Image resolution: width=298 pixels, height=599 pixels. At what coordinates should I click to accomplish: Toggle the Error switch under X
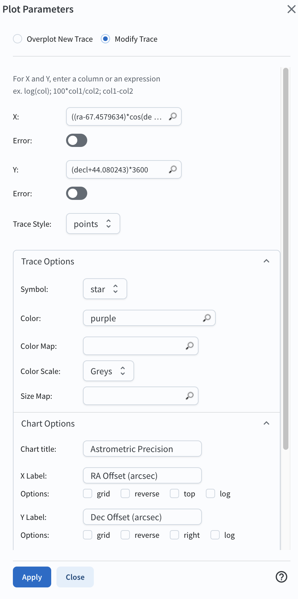pyautogui.click(x=77, y=140)
